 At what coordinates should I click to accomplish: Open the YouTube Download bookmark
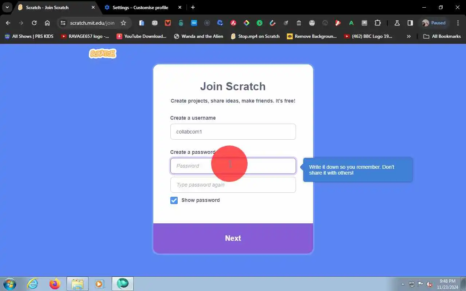pos(141,36)
